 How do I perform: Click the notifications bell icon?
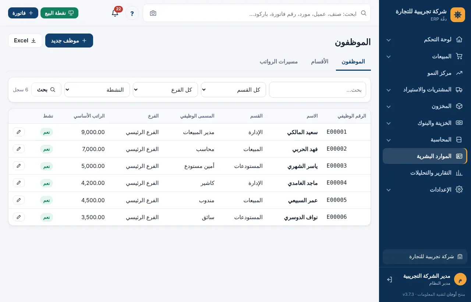[x=115, y=13]
